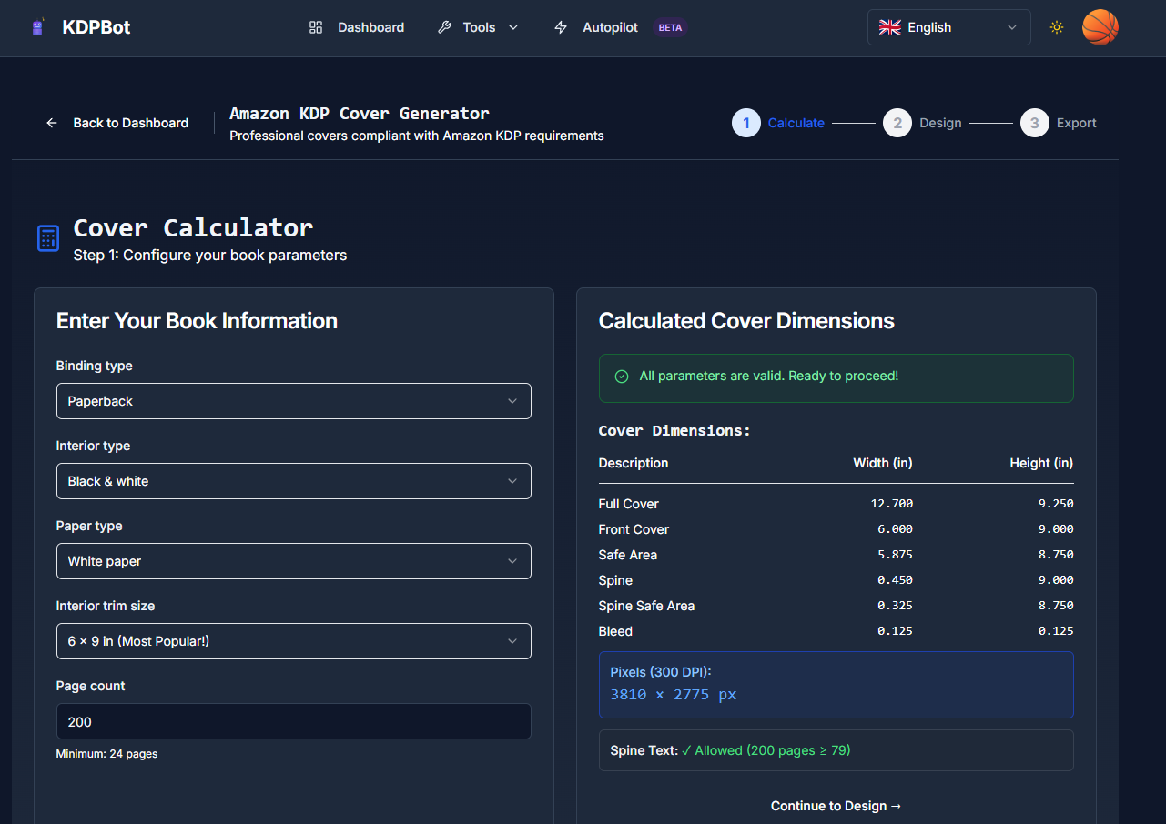Click the Tools wrench icon

pyautogui.click(x=444, y=27)
